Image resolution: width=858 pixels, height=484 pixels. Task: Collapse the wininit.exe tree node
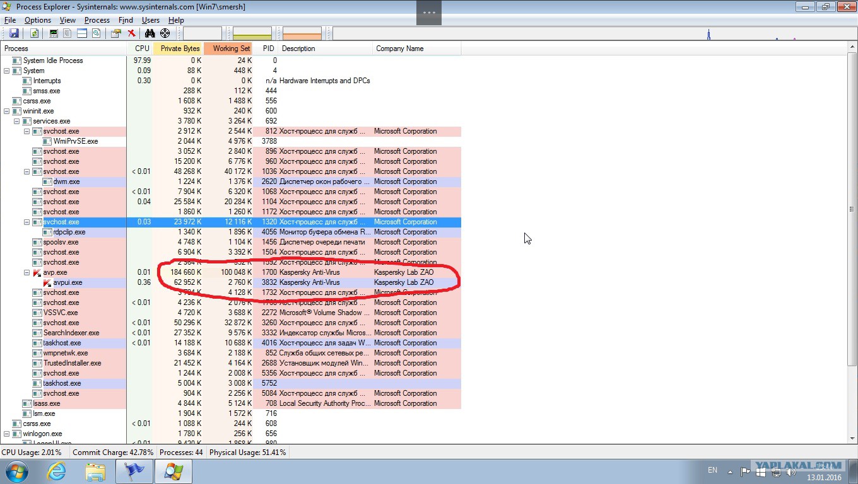[x=6, y=111]
